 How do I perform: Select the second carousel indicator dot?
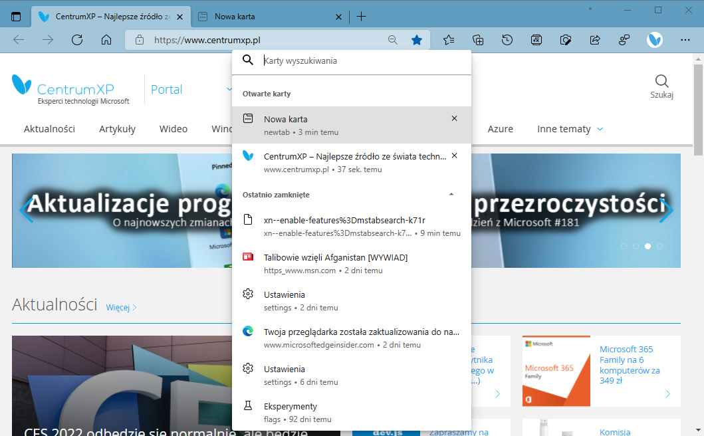coord(636,246)
